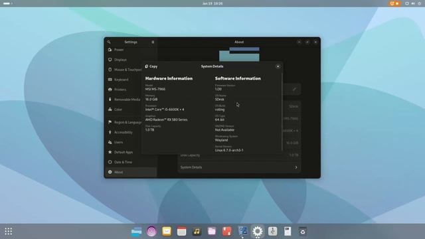
Task: Open Keyboard settings in sidebar
Action: (x=131, y=80)
